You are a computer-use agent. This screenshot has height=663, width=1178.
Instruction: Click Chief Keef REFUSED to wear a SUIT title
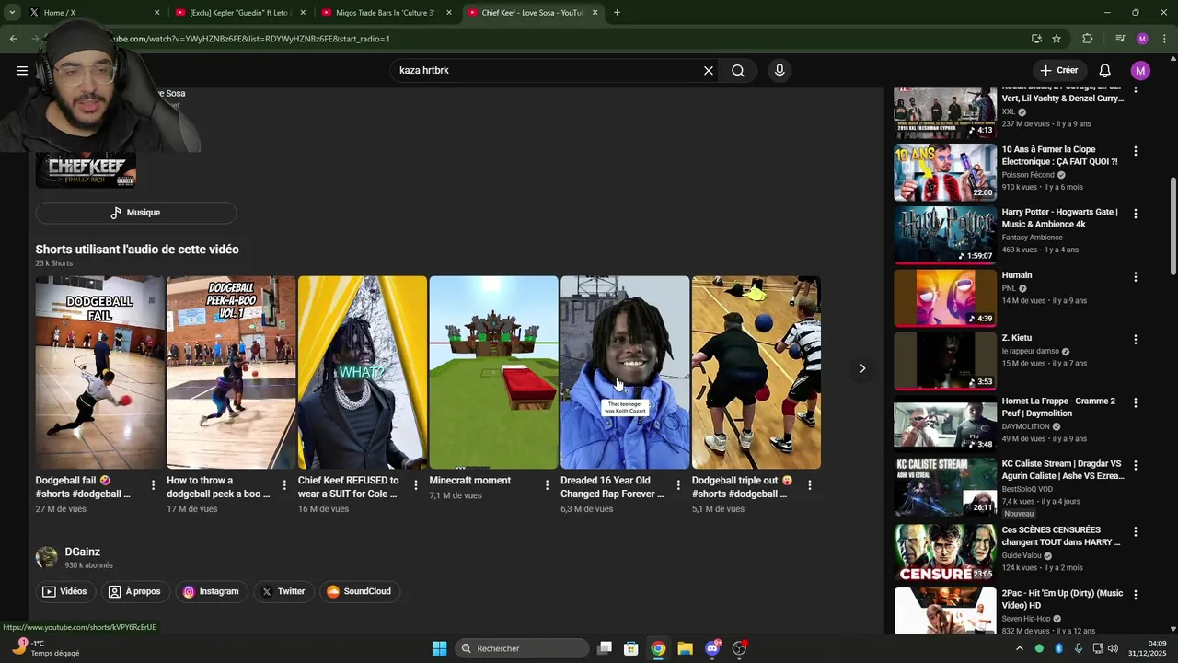(x=348, y=487)
